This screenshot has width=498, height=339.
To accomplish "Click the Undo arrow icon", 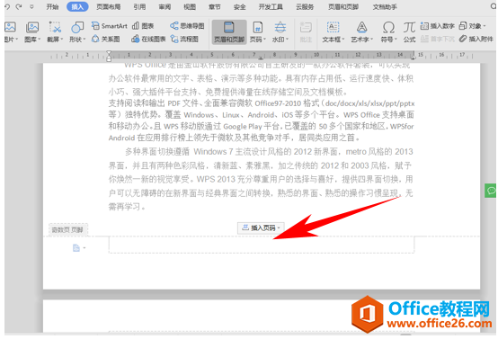I will coord(7,6).
